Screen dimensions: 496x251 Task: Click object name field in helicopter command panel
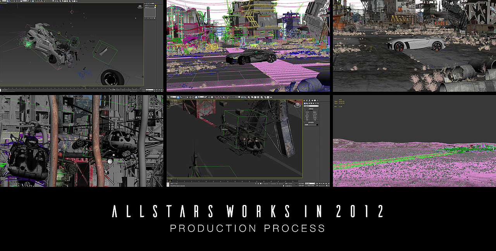310,125
